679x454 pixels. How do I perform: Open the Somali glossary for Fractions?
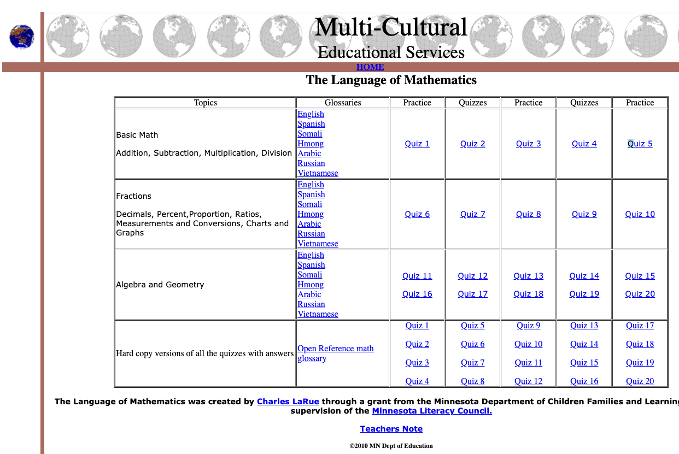click(309, 204)
